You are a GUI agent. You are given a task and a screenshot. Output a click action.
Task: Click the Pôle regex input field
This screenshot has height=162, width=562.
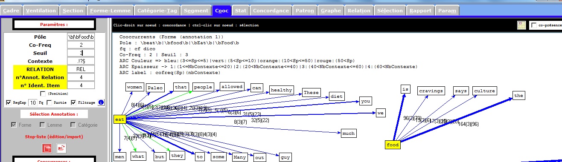pos(81,37)
